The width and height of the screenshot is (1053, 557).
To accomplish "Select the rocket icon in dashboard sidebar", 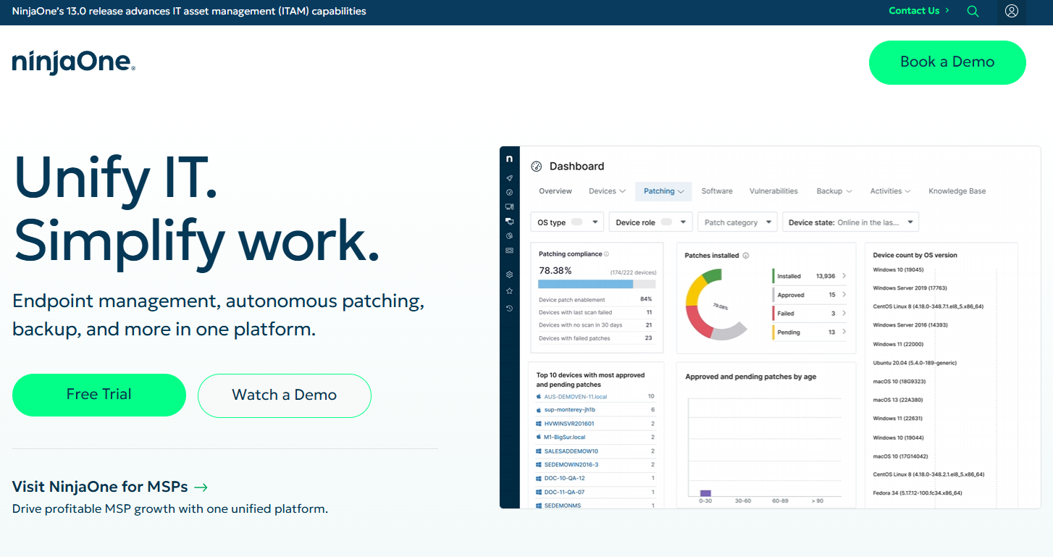I will point(510,178).
